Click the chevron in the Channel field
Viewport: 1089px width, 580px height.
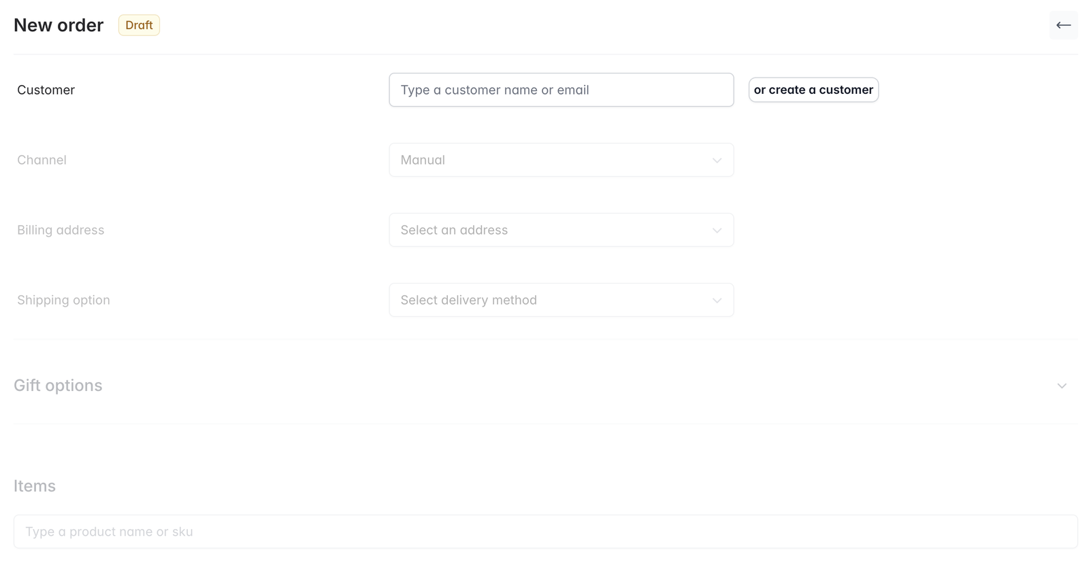click(717, 160)
